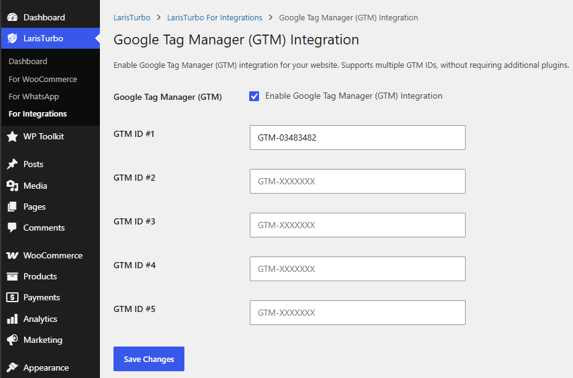Focus the GTM ID #3 field
This screenshot has width=573, height=378.
[x=357, y=225]
